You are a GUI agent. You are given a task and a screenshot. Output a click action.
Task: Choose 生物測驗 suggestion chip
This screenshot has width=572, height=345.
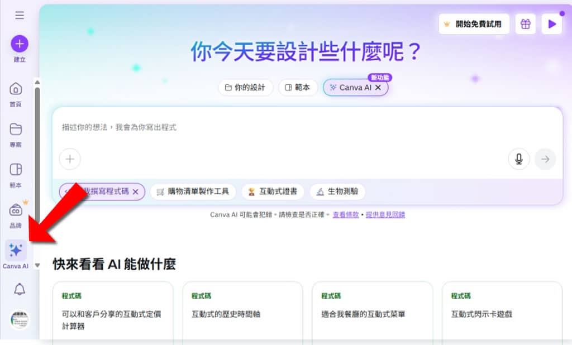(337, 191)
